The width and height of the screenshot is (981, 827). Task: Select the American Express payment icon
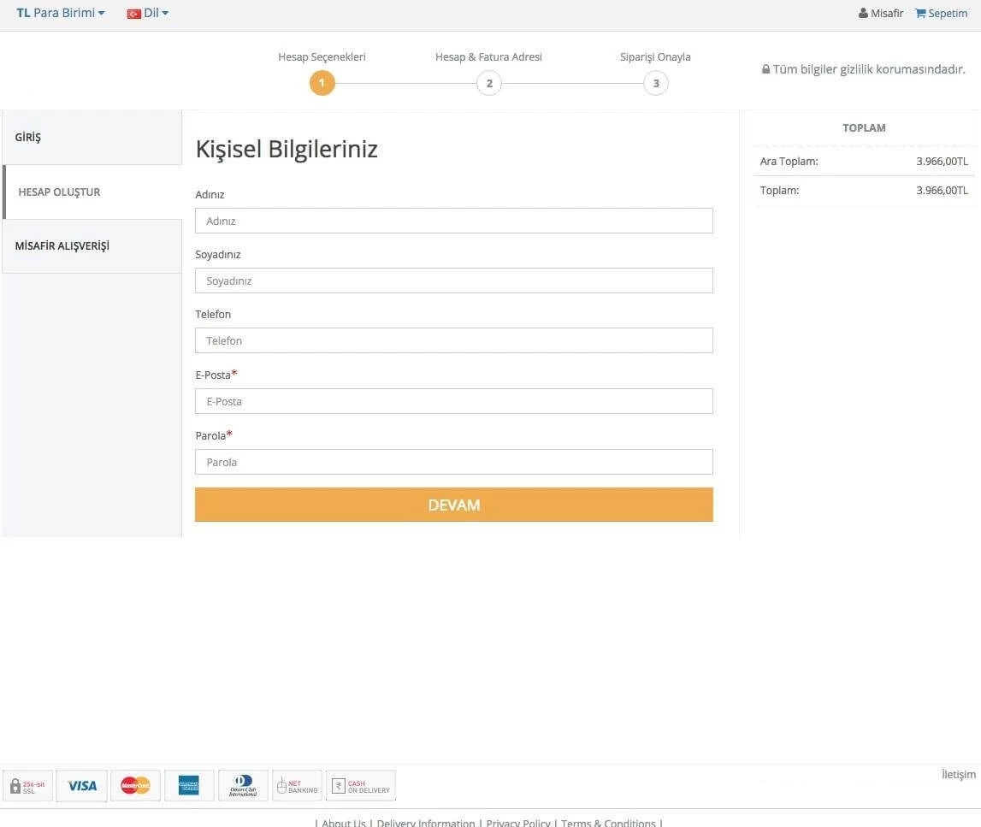coord(189,785)
